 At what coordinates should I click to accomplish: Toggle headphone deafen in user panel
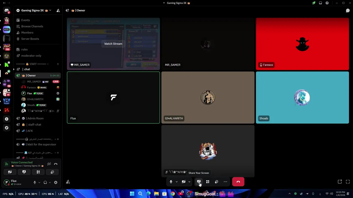point(45,182)
